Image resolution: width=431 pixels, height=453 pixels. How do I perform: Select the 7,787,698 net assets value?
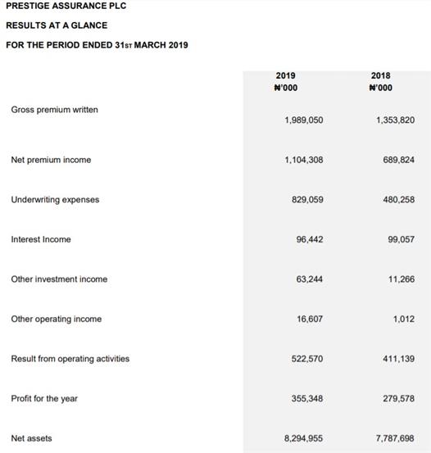pos(395,438)
